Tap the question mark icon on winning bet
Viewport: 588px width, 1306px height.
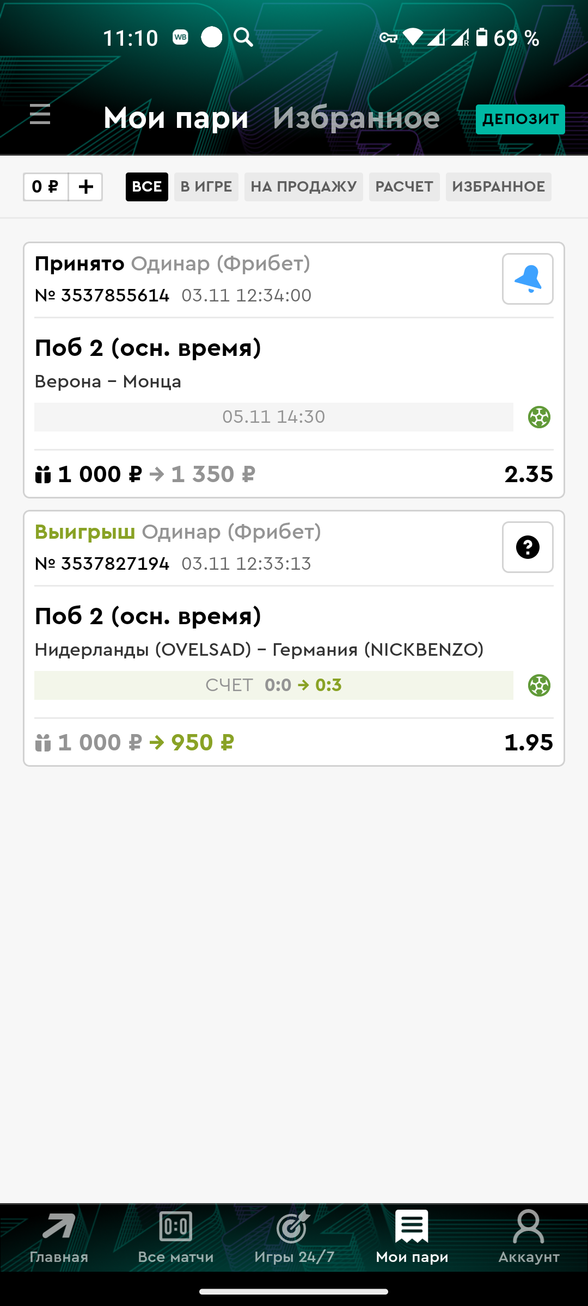pos(528,547)
